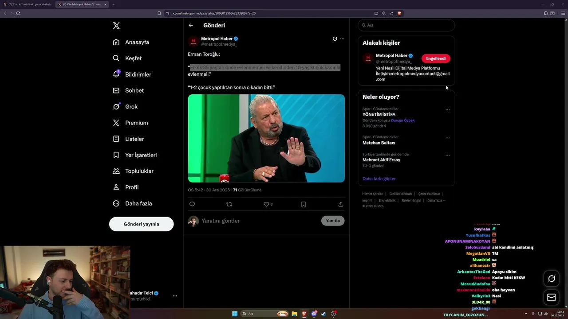Like the post with heart icon
Image resolution: width=568 pixels, height=319 pixels.
266,204
